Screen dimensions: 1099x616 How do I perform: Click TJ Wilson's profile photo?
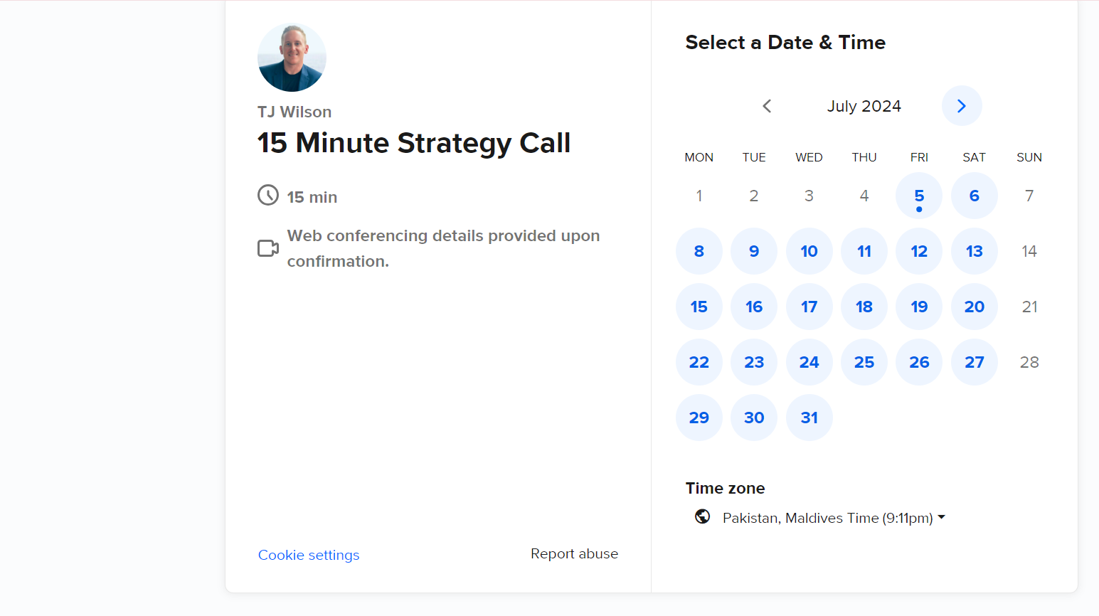292,57
